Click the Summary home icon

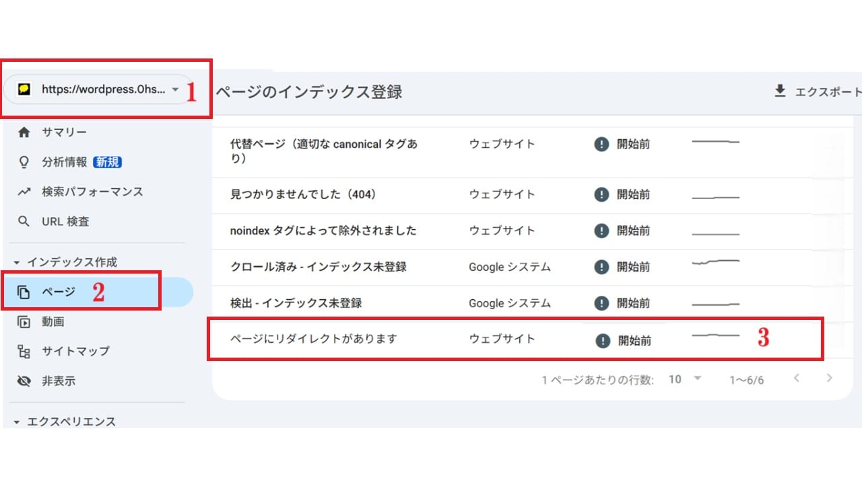click(24, 132)
